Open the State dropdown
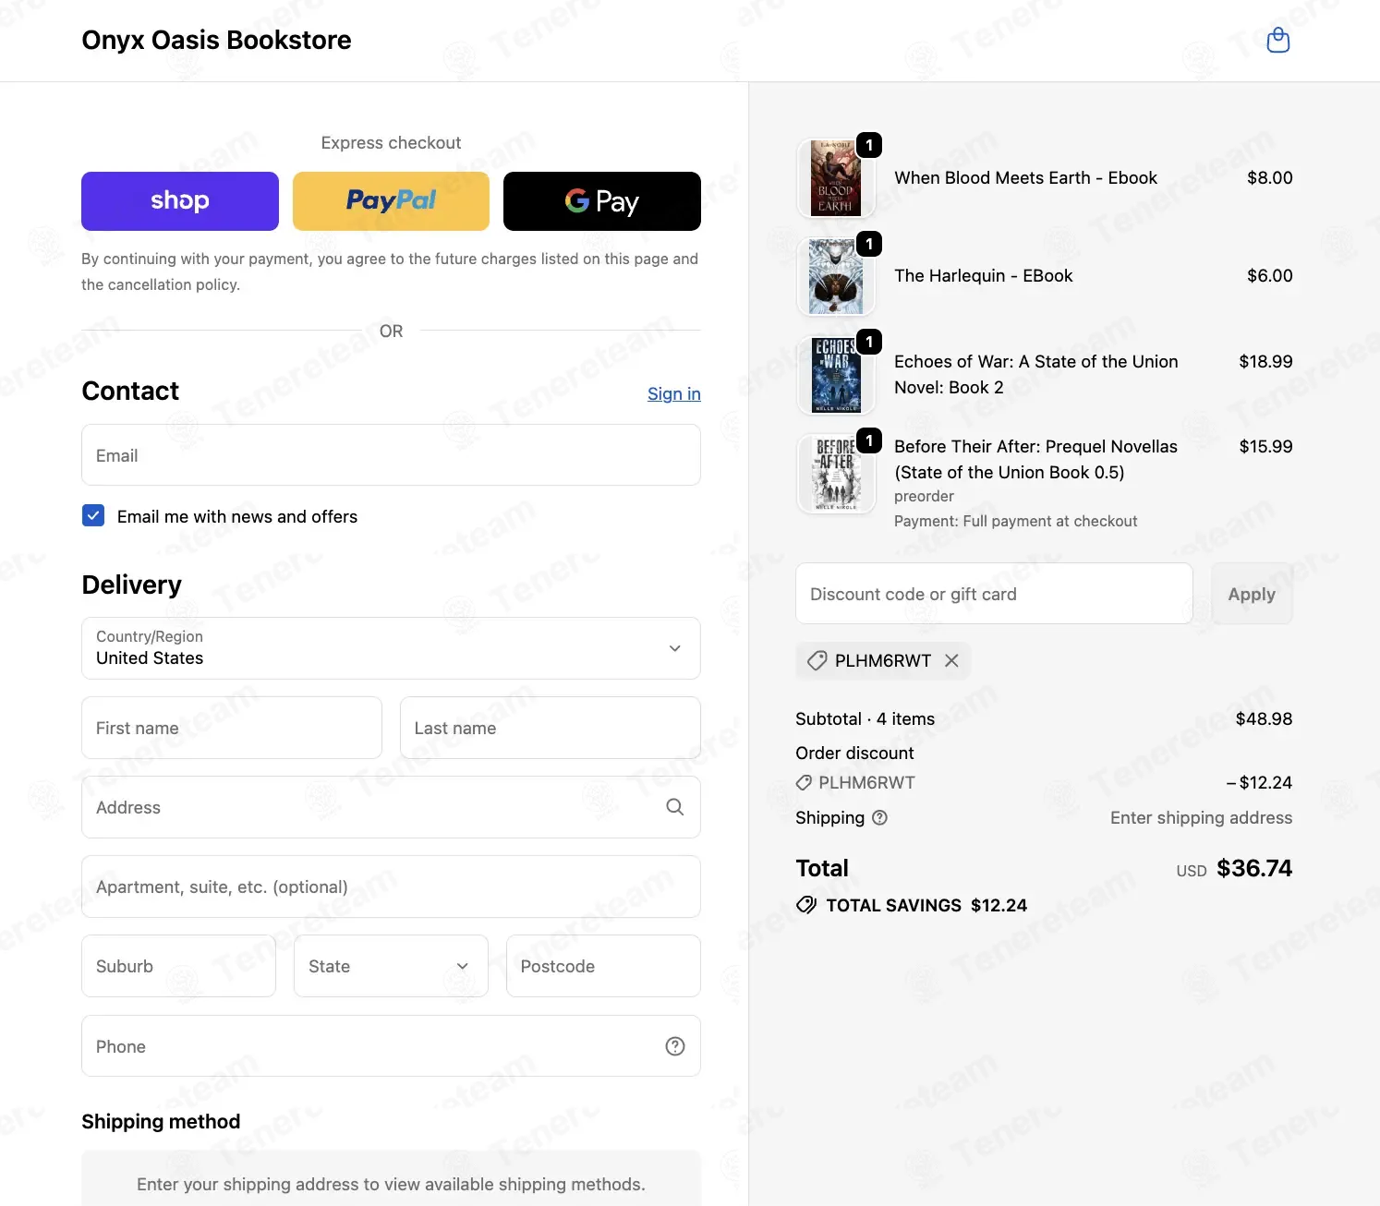This screenshot has height=1206, width=1380. (391, 966)
